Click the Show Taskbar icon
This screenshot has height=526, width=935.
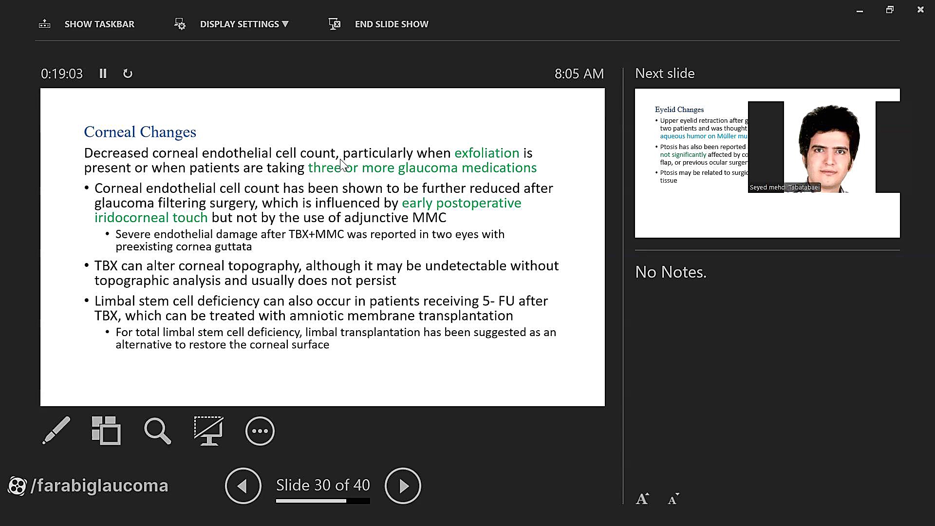45,24
